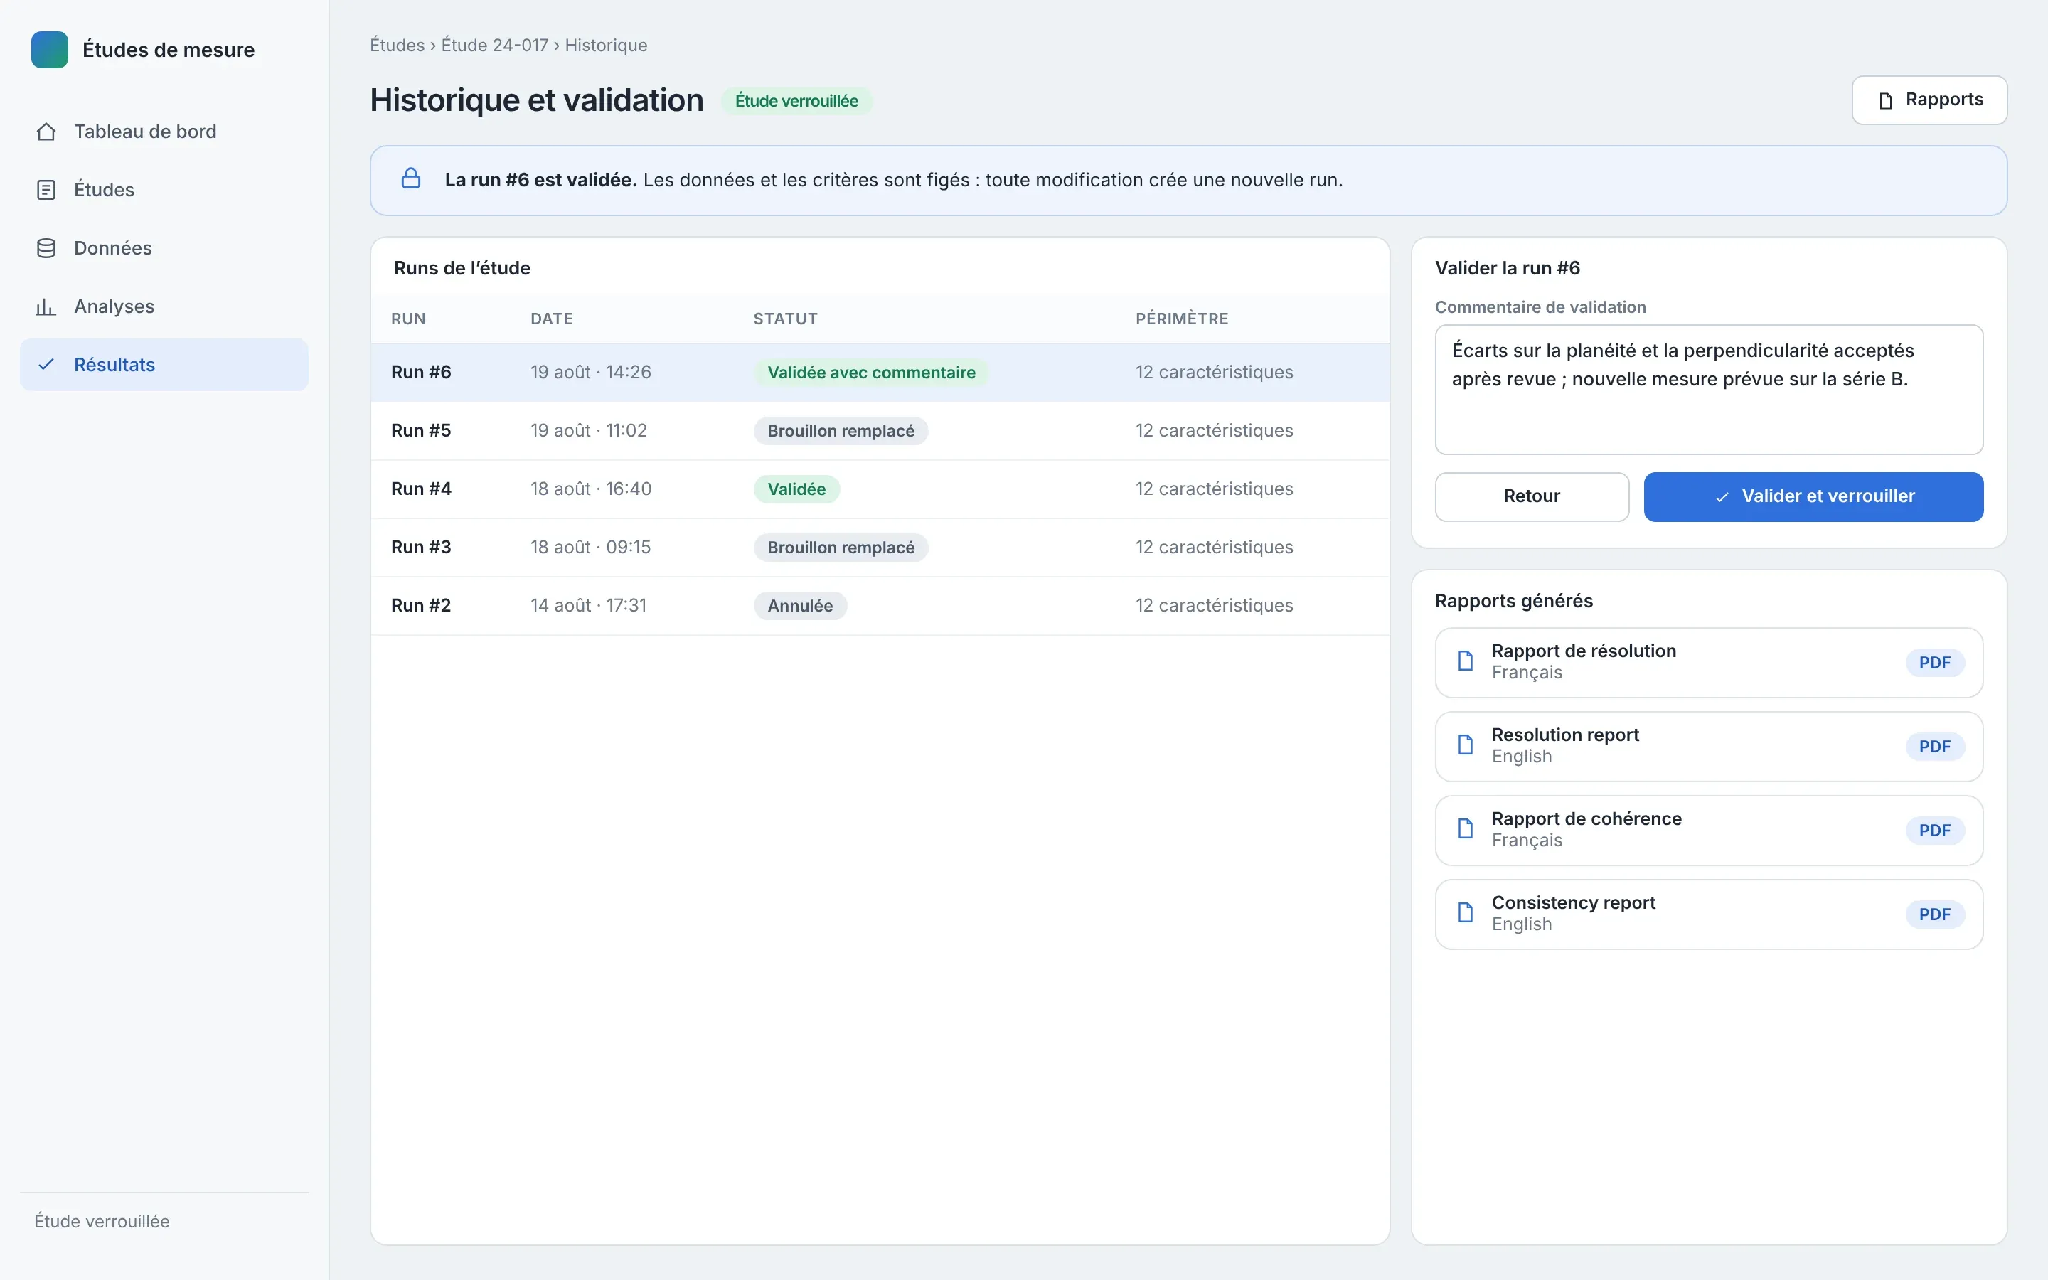
Task: Click the document icon beside Études
Action: coord(46,190)
